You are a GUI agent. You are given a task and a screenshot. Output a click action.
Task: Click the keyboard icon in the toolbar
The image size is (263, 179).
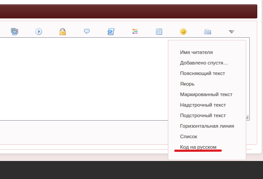(x=207, y=32)
